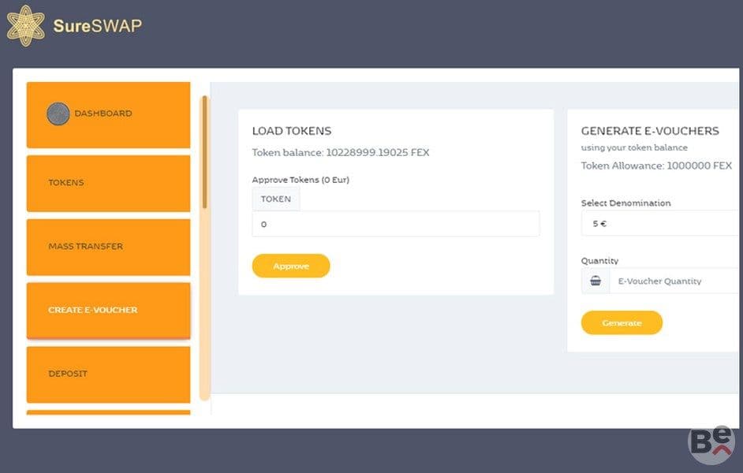
Task: Click the LOAD TOKENS heading
Action: coord(292,131)
